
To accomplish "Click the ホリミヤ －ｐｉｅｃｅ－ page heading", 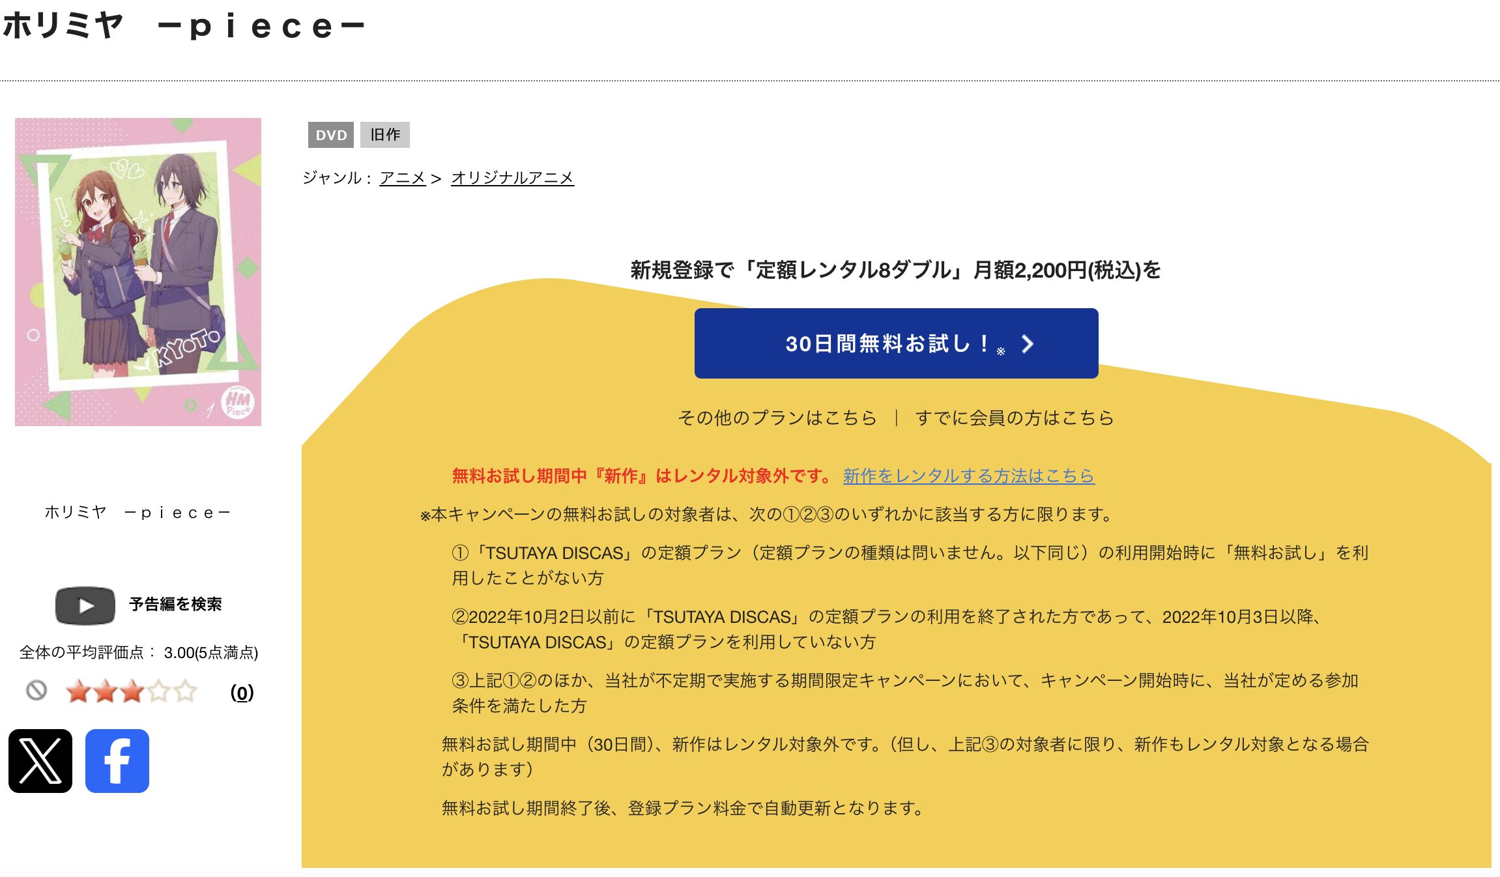I will (x=183, y=26).
